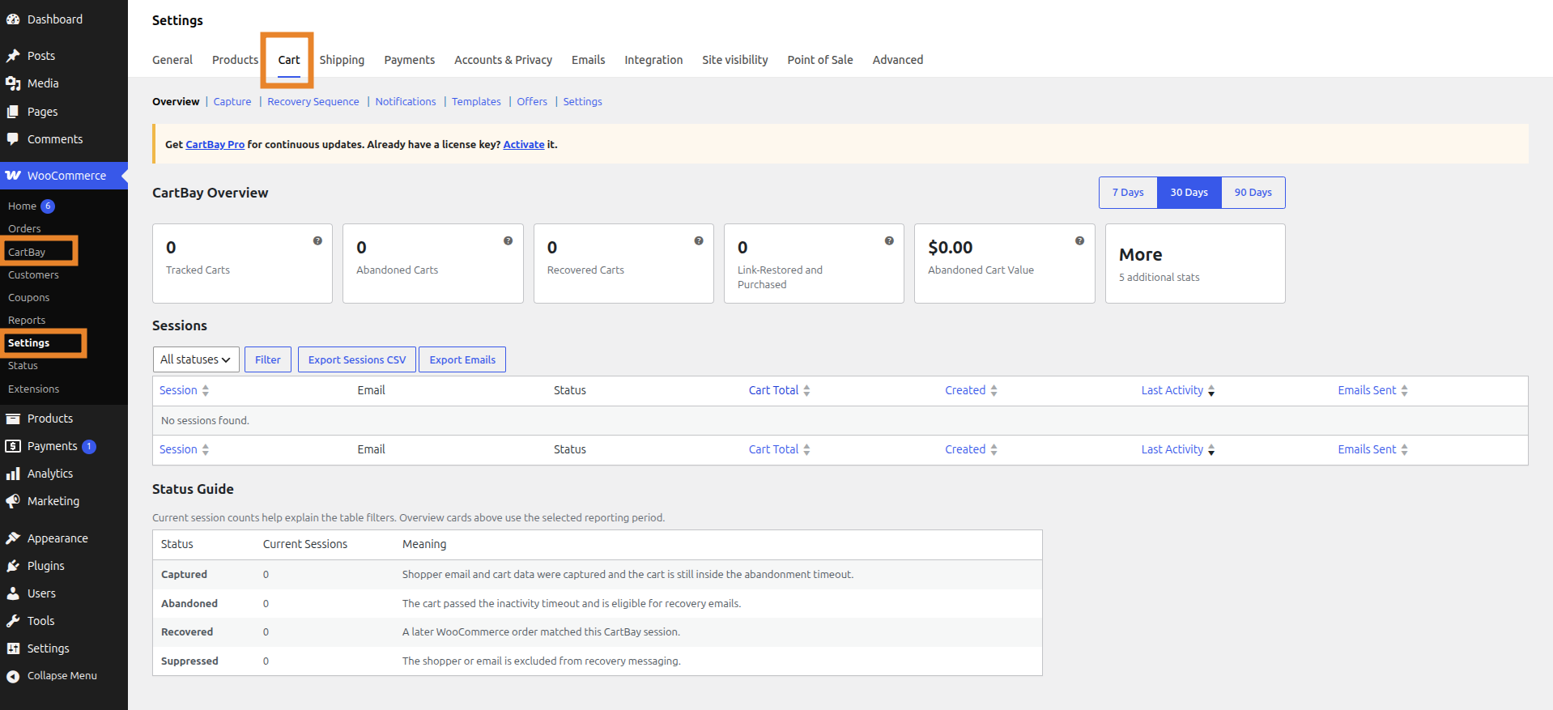Open the Point of Sale tab
1553x710 pixels.
coord(820,60)
